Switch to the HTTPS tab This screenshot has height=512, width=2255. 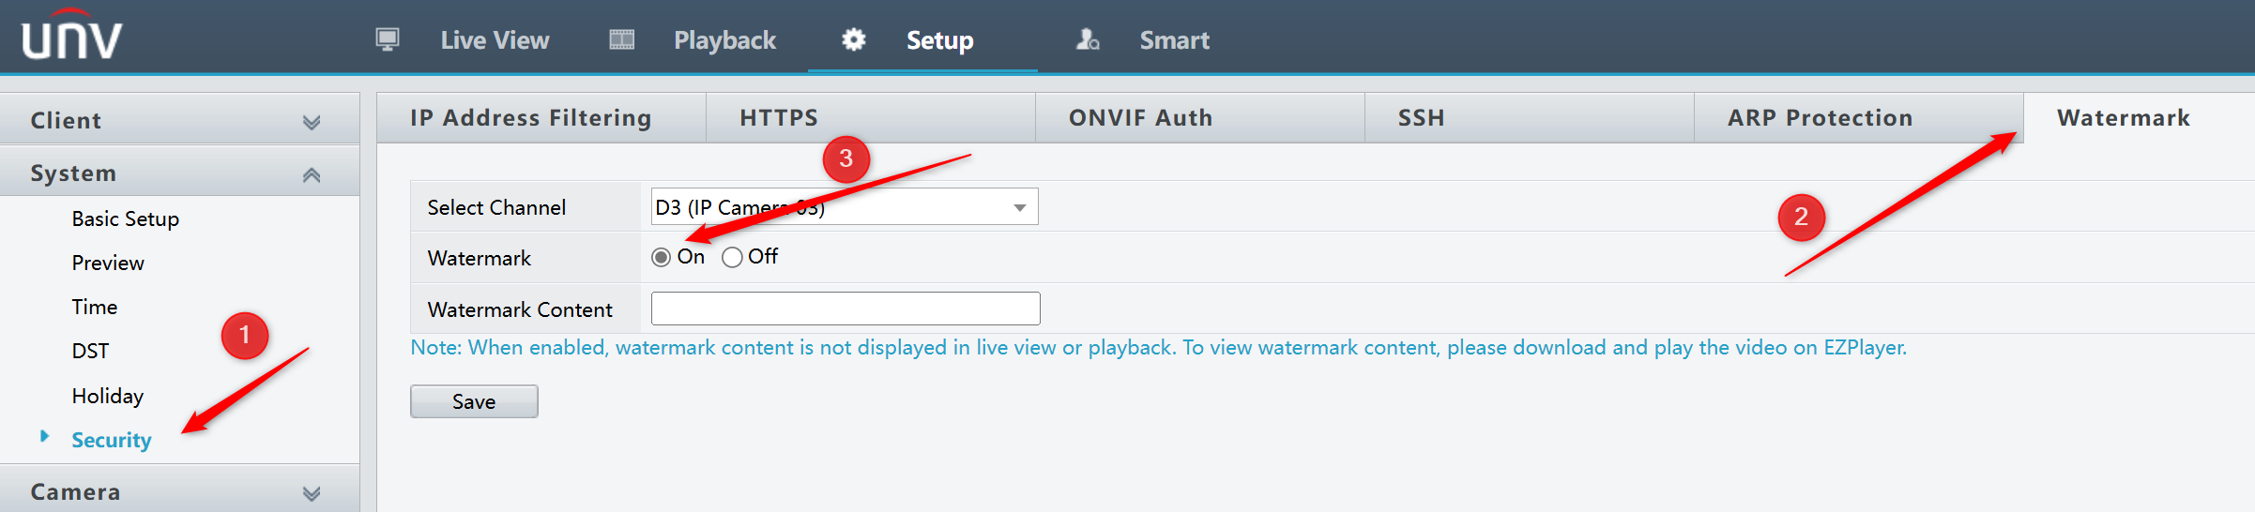pos(870,118)
